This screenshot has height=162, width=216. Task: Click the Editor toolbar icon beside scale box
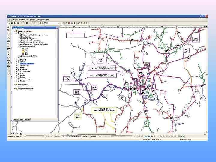point(63,23)
